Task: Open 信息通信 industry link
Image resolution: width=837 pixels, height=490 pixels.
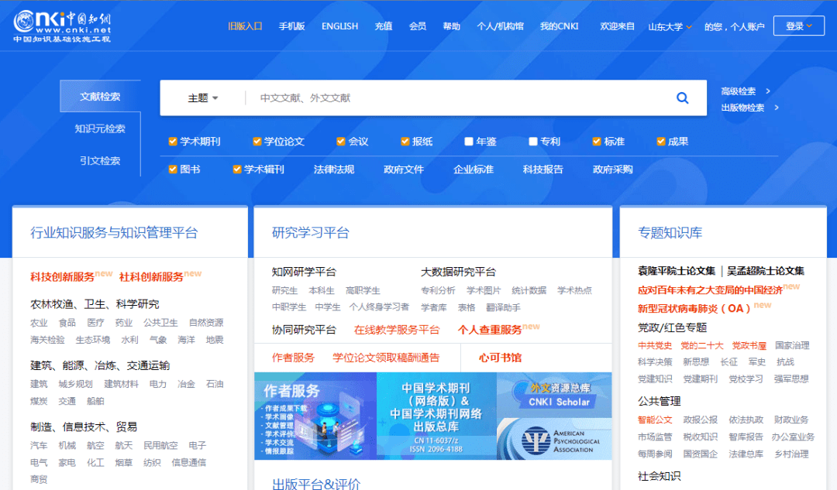Action: pyautogui.click(x=188, y=462)
